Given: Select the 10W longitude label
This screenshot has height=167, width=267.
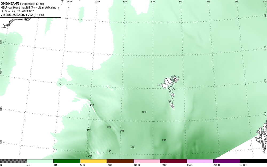Looking at the screenshot, I should point(125,2).
